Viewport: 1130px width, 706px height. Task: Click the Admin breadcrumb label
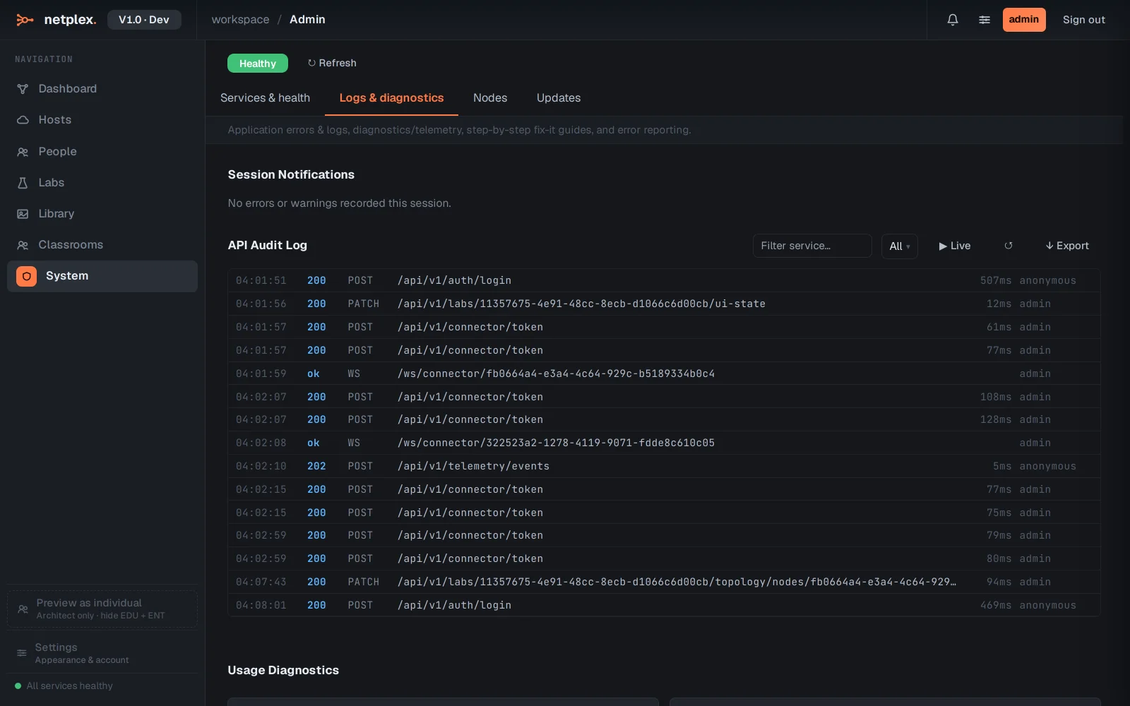coord(307,20)
